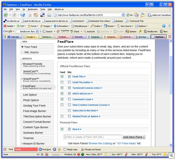This screenshot has height=159, width=175.
Task: Uncheck Feed box for Kick it
Action: (x=62, y=129)
